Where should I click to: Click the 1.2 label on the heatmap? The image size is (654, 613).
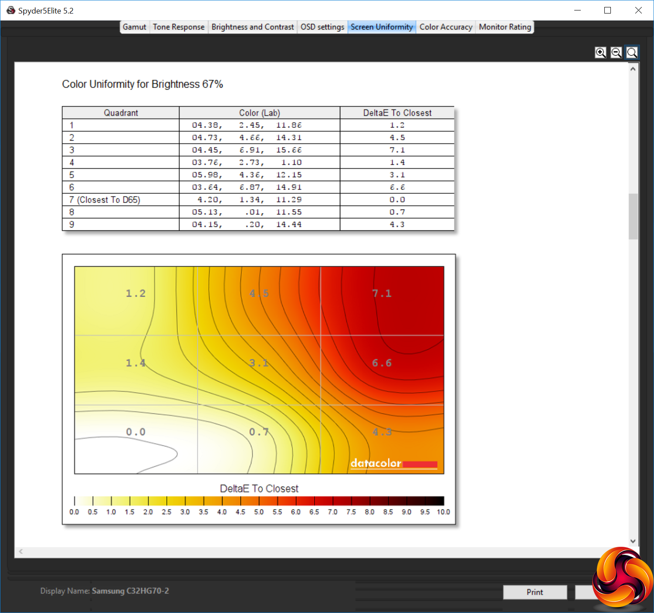point(136,294)
